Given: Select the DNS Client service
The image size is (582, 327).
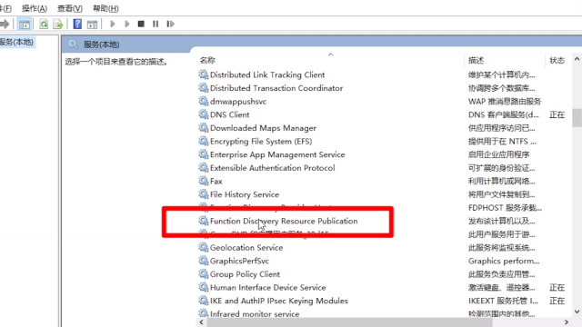Looking at the screenshot, I should pos(229,115).
